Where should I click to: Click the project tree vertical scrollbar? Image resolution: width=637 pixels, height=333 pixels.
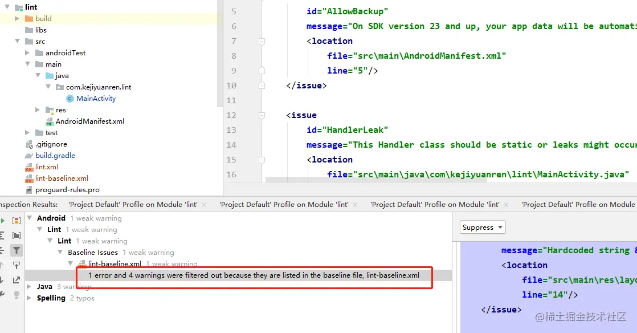click(x=220, y=53)
